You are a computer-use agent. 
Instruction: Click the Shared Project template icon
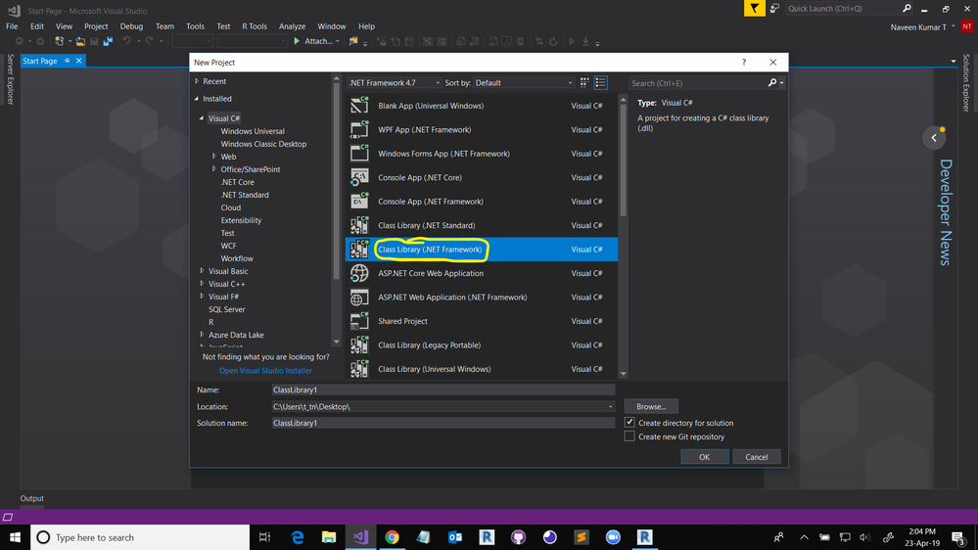coord(359,321)
